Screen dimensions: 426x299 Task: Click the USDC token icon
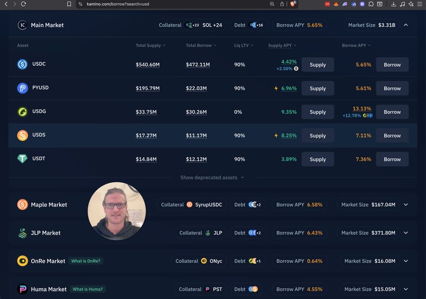pos(22,64)
